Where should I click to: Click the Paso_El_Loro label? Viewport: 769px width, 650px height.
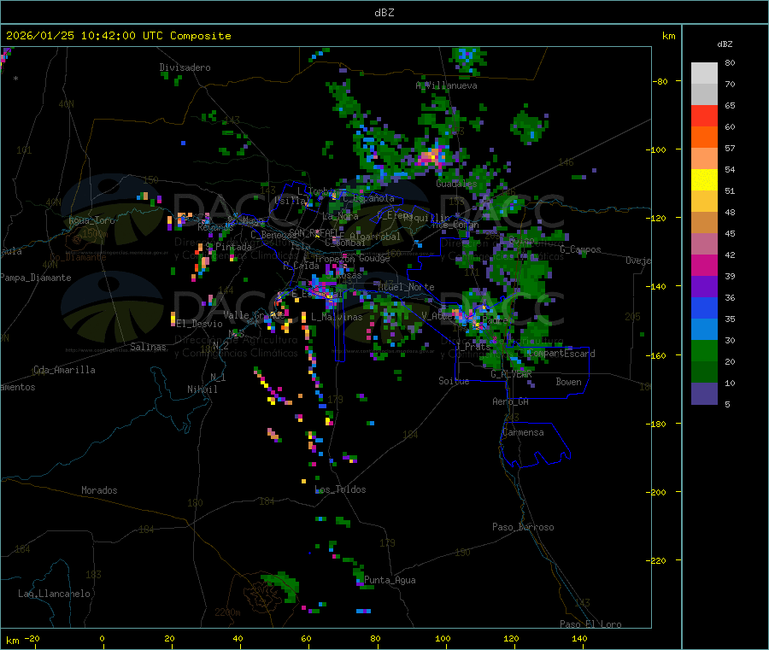point(590,624)
